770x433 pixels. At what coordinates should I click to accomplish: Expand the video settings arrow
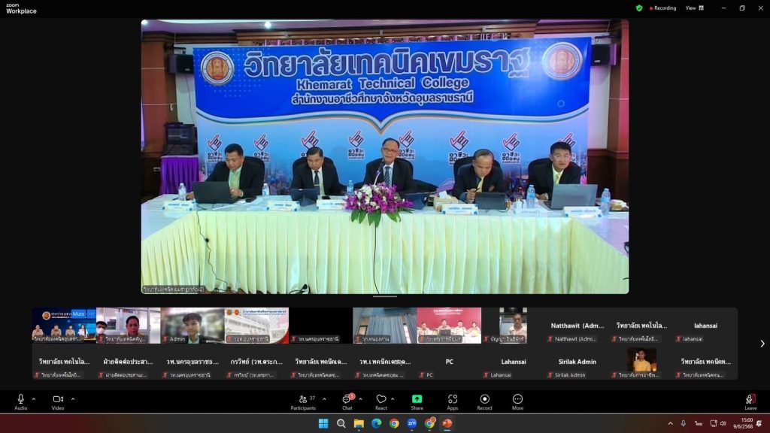click(x=72, y=399)
